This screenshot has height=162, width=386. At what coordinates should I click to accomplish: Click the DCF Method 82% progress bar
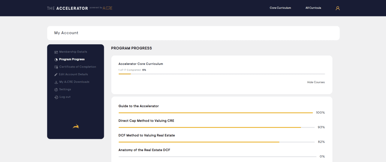click(216, 142)
